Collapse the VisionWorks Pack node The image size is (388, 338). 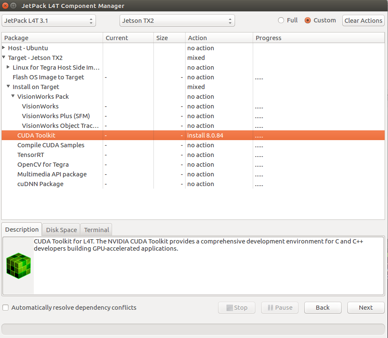[x=13, y=96]
